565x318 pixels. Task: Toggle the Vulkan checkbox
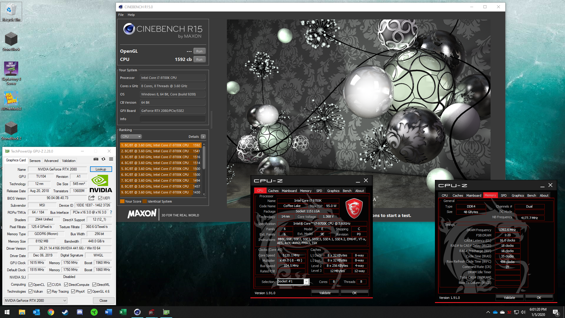(30, 291)
